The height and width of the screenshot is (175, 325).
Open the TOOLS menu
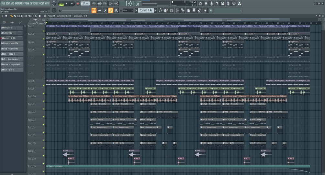click(41, 3)
